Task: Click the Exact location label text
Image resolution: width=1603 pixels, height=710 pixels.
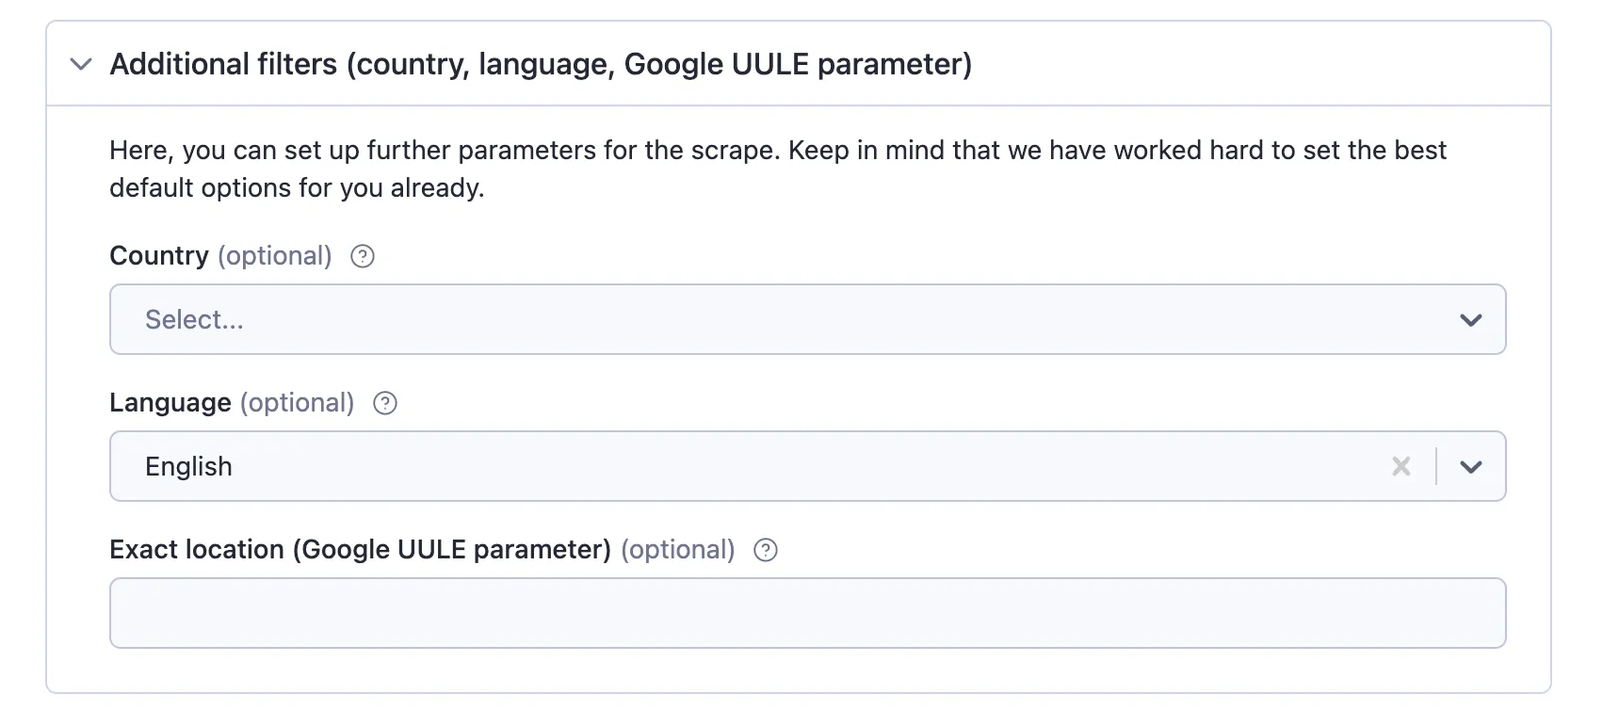Action: pos(361,550)
